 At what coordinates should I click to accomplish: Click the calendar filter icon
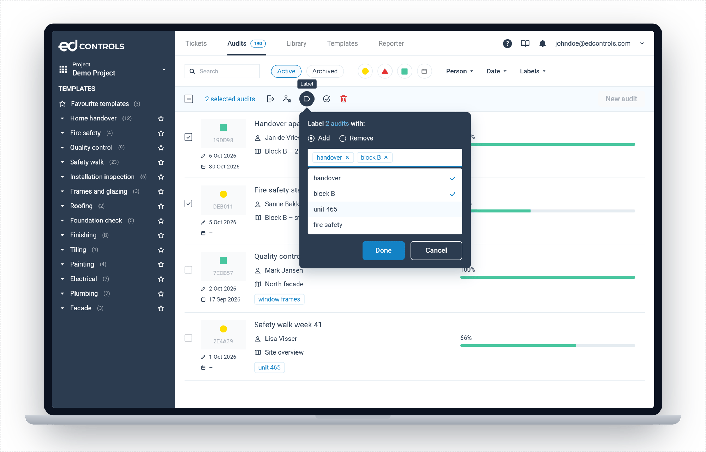click(424, 71)
